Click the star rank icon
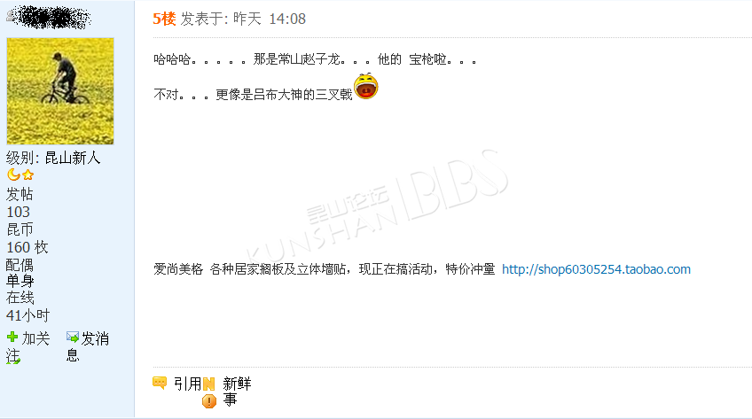Screen dimensions: 752x419 coord(28,175)
